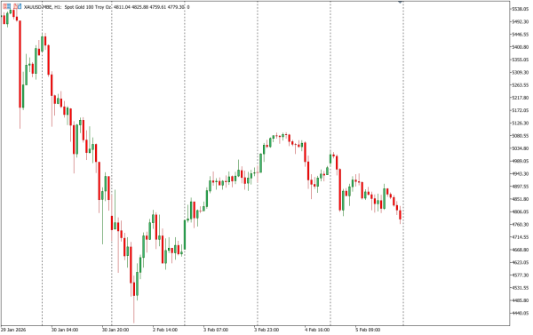
Task: Click the 4531.55 price axis label
Action: click(521, 288)
